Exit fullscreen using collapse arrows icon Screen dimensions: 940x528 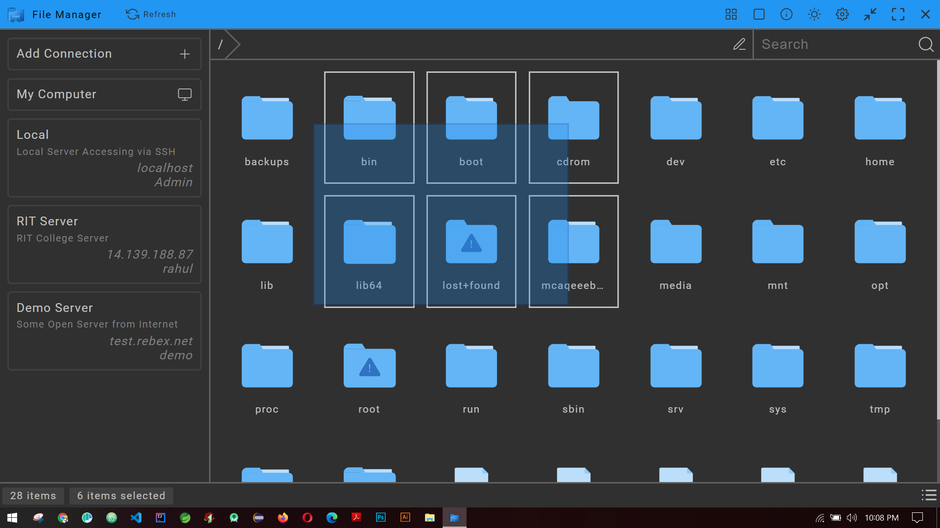tap(870, 14)
